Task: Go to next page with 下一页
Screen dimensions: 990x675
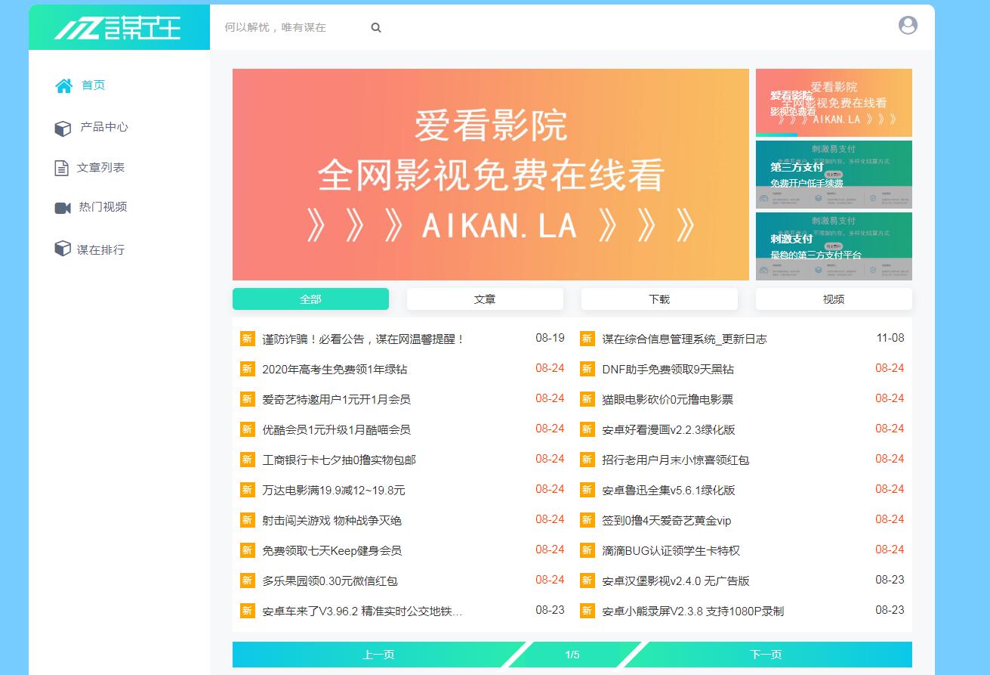Action: click(766, 655)
